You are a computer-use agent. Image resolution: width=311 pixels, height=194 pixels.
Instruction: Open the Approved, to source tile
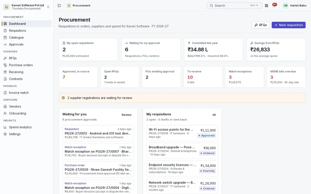78,77
